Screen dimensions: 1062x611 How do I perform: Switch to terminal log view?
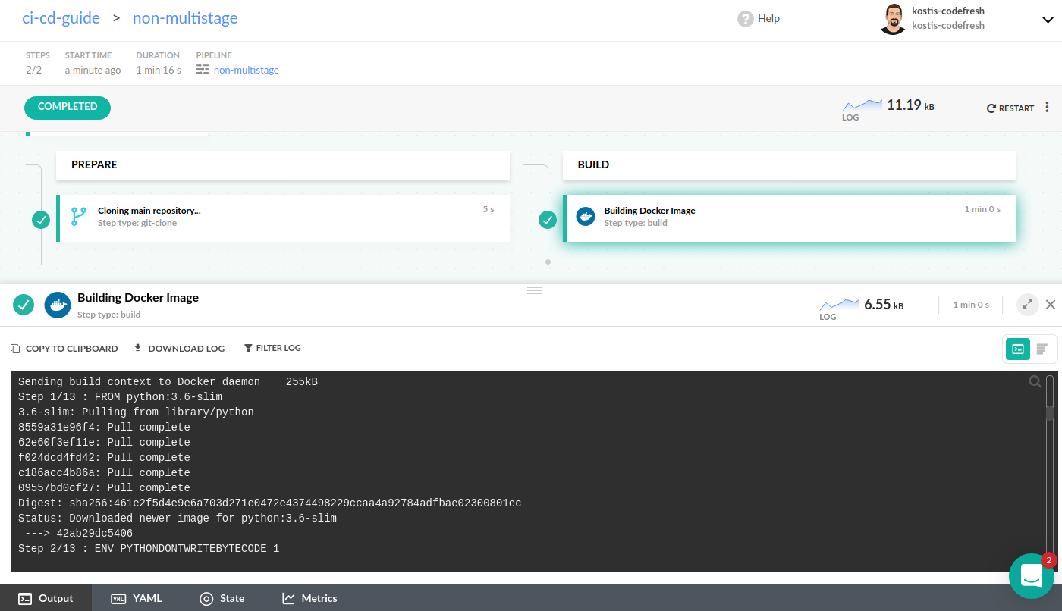1017,349
